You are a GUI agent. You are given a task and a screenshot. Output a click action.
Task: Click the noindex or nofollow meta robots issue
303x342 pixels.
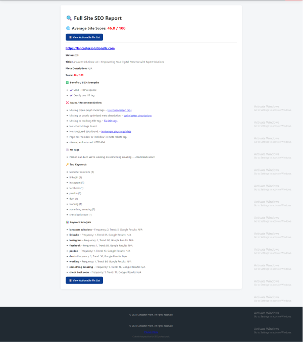click(98, 137)
